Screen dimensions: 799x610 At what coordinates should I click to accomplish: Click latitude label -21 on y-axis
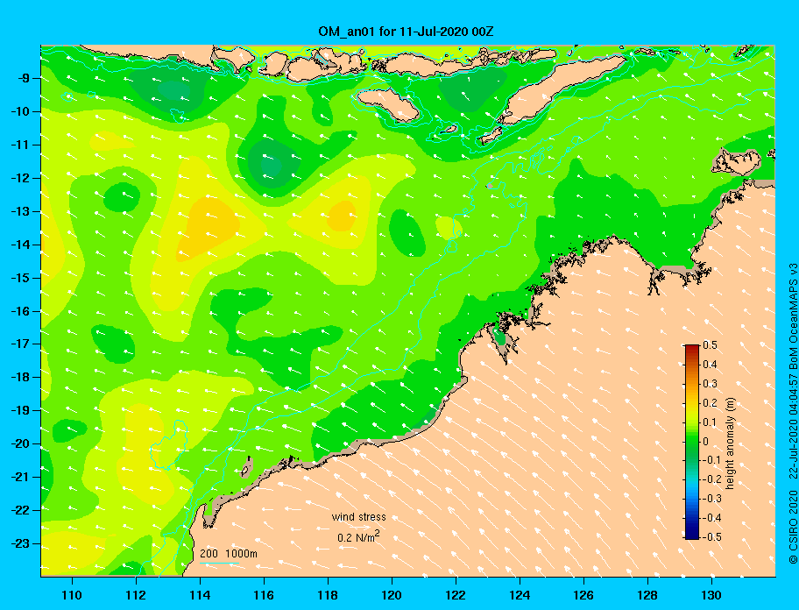pos(21,478)
